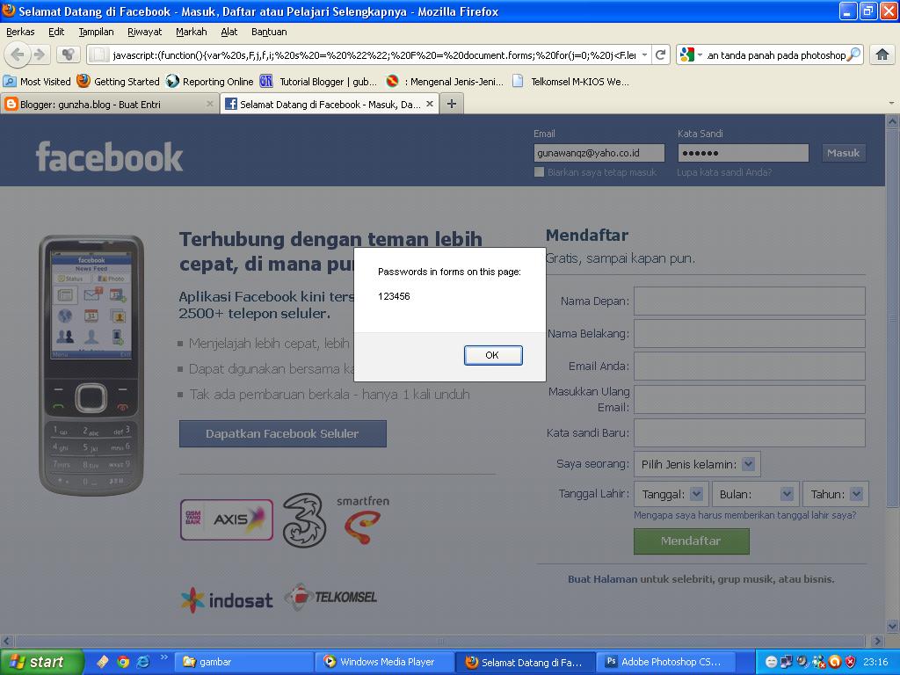Launch Internet Explorer from quick launch

click(x=143, y=662)
